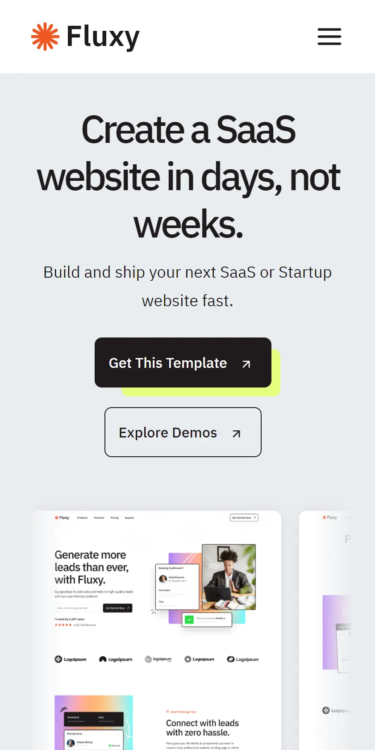Screen dimensions: 375x750
Task: Click the outlined Get Started Now preview button
Action: point(244,518)
